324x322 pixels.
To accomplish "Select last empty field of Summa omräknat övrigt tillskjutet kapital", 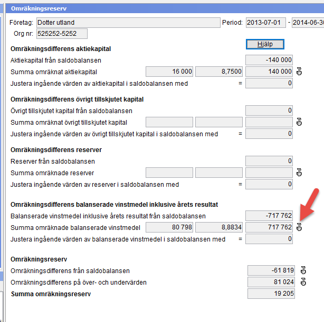I will (269, 122).
